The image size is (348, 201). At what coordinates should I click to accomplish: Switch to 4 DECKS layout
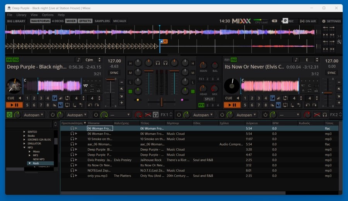click(x=58, y=21)
